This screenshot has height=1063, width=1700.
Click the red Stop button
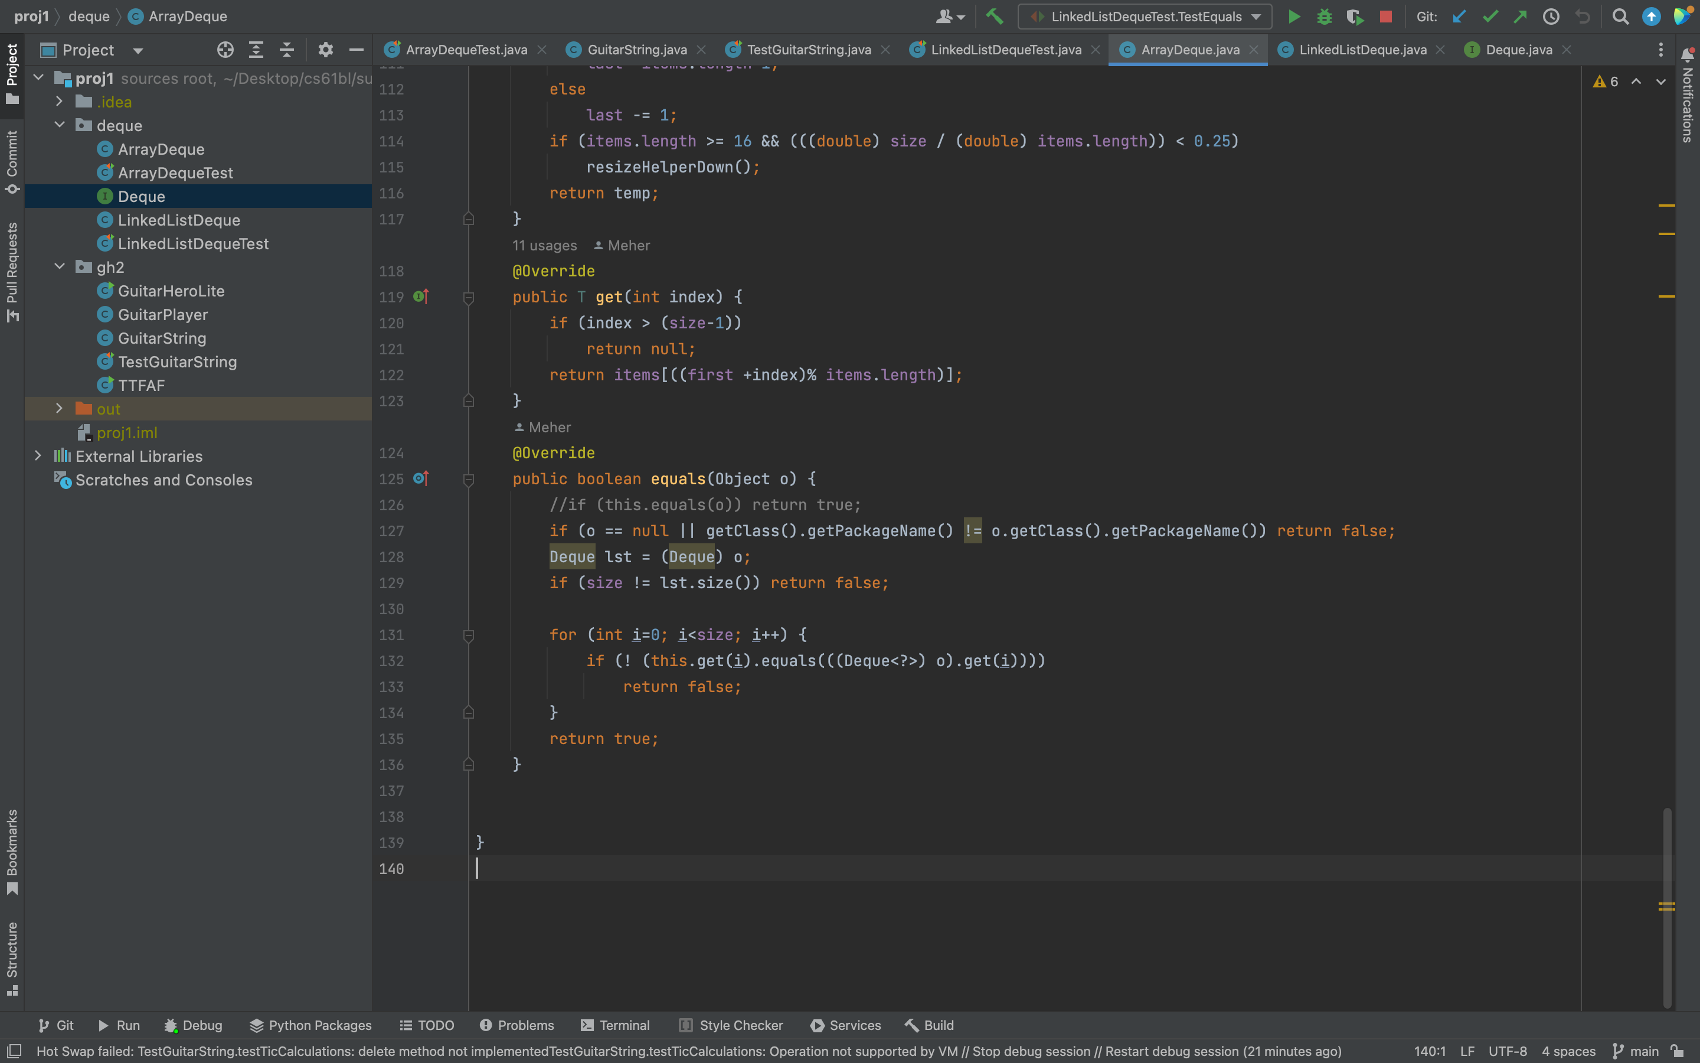click(x=1385, y=17)
